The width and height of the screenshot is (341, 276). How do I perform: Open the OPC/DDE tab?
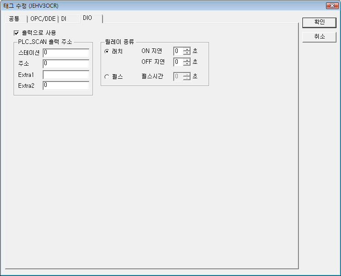[x=43, y=19]
